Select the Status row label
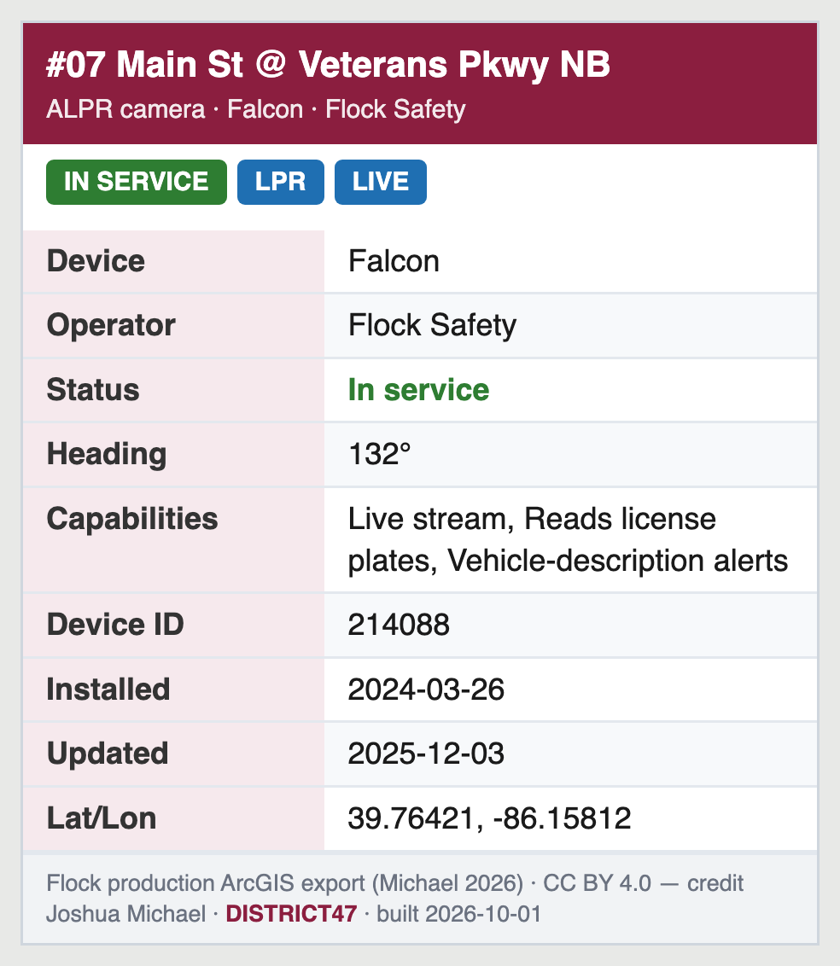The image size is (840, 966). (x=174, y=390)
